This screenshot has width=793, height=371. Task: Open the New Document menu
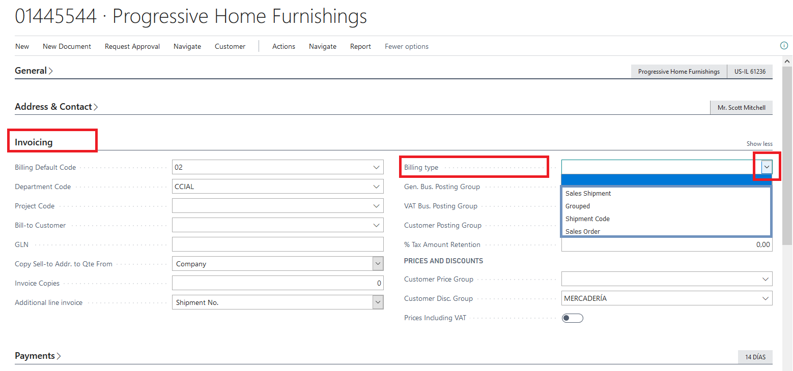[67, 46]
